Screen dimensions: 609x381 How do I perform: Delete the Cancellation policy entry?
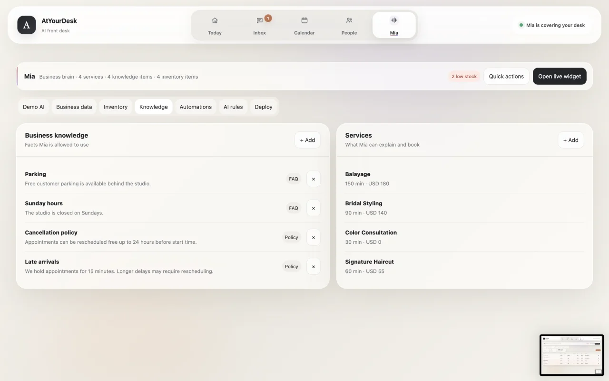(x=314, y=237)
